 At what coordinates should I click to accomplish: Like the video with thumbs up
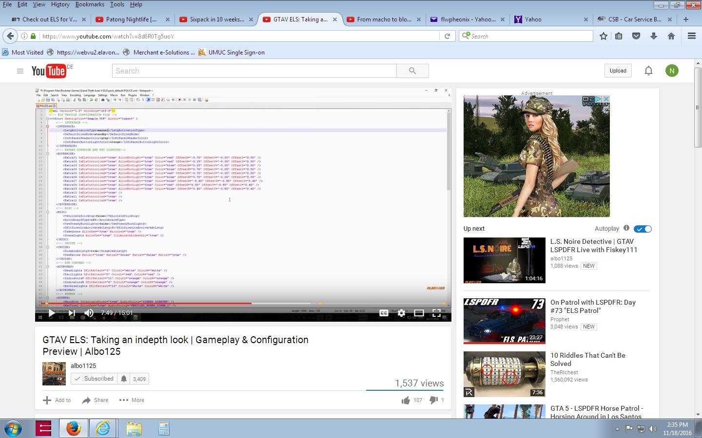406,400
